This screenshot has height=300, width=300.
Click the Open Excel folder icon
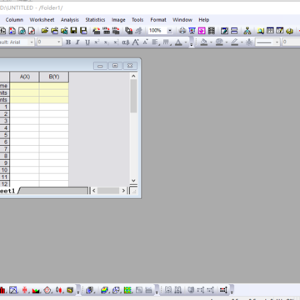coord(64,31)
